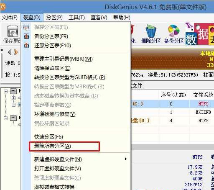Image resolution: width=214 pixels, height=190 pixels.
Task: Open the 工具(T) menu
Action: [76, 18]
